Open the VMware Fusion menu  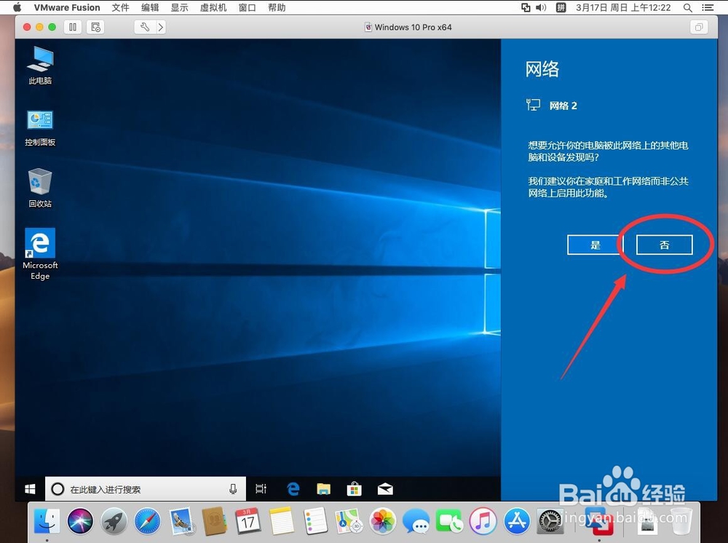67,7
